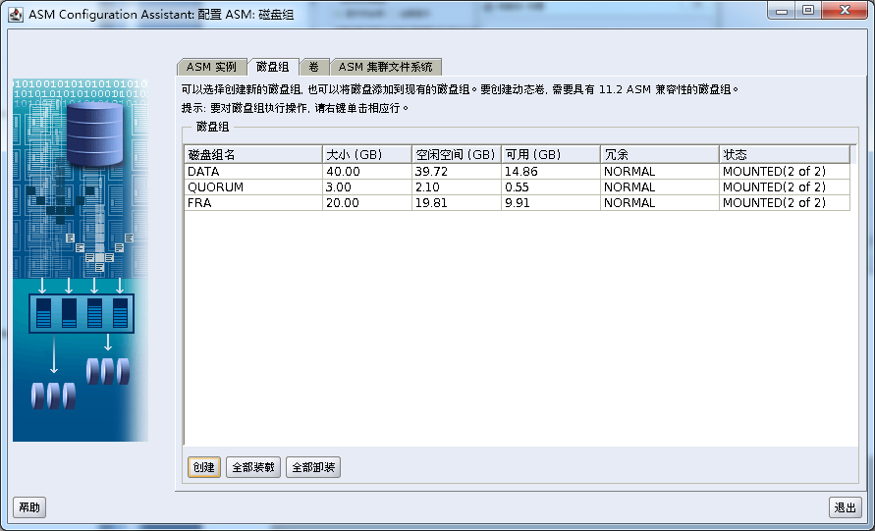The image size is (875, 531).
Task: Select the FRA disk group row
Action: 517,202
